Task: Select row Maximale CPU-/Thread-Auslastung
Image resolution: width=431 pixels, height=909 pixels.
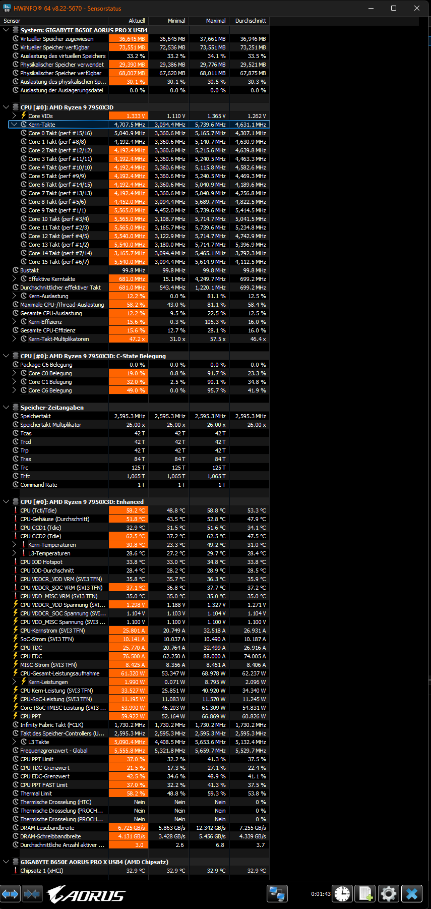Action: tap(135, 304)
